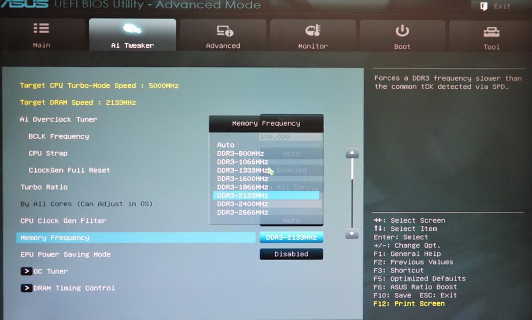The width and height of the screenshot is (532, 320).
Task: Click the F2: Previous Values hint
Action: tap(413, 262)
